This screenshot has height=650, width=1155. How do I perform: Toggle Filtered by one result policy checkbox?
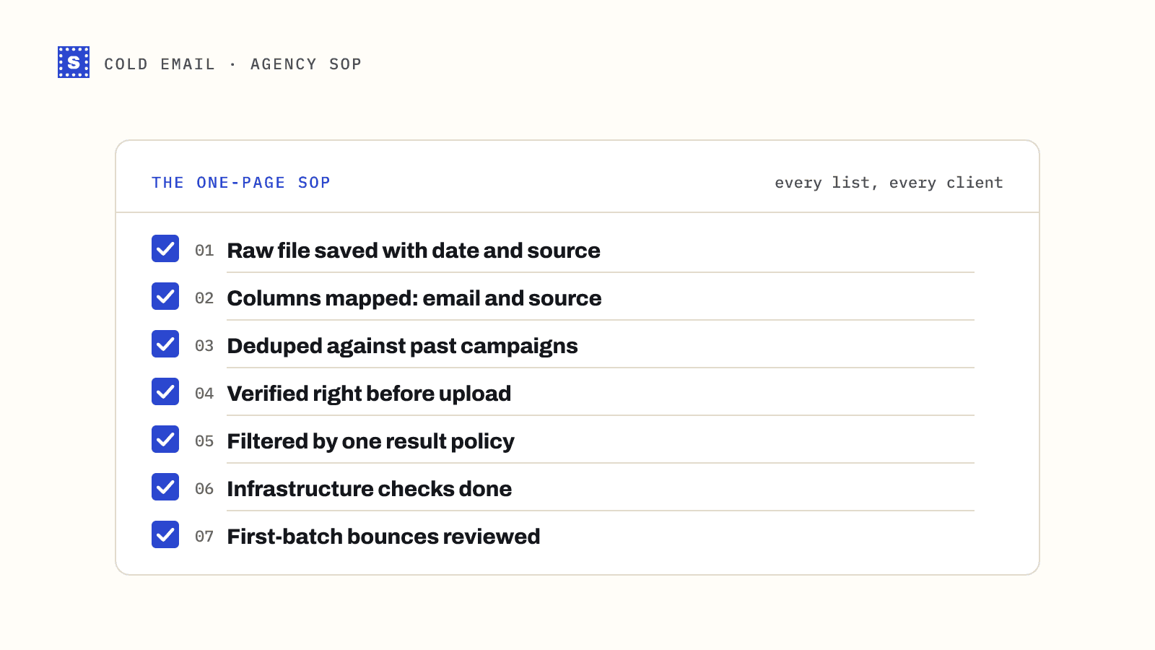tap(165, 439)
